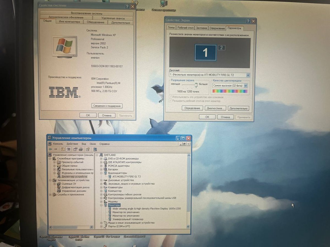Click the Help icon in Computer Management toolbar
Viewport: 330px width, 247px height.
tap(88, 149)
